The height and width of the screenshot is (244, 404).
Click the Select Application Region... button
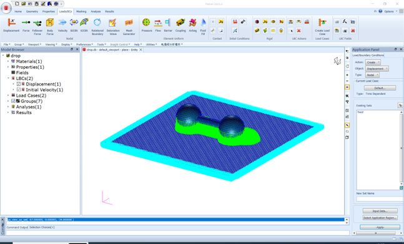[x=380, y=218]
